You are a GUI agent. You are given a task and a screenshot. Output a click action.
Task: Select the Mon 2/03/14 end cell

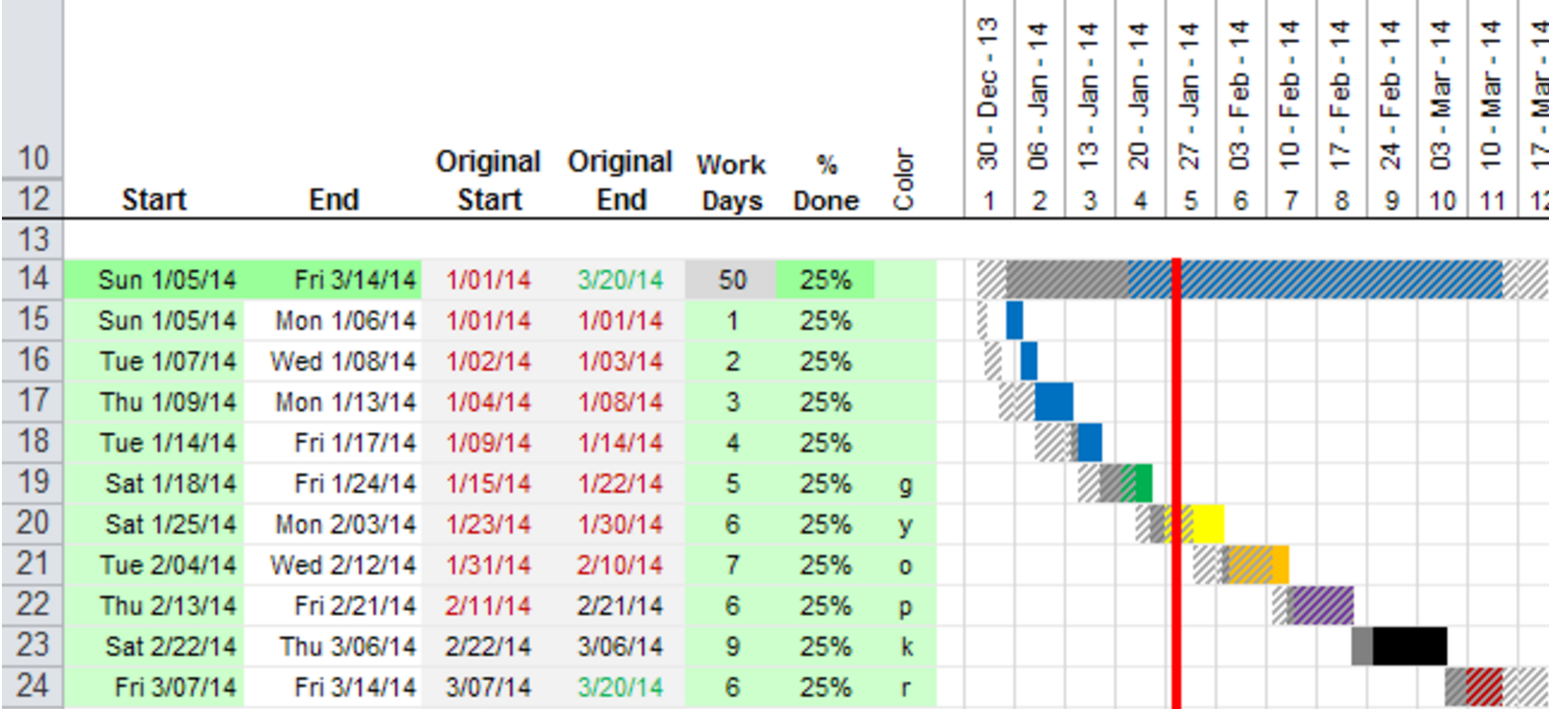pyautogui.click(x=333, y=524)
